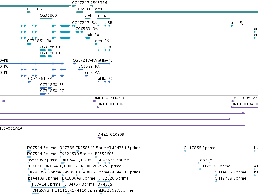Select IP07514.5prime EST label
Viewport: 258px width, 195px height.
[42, 148]
